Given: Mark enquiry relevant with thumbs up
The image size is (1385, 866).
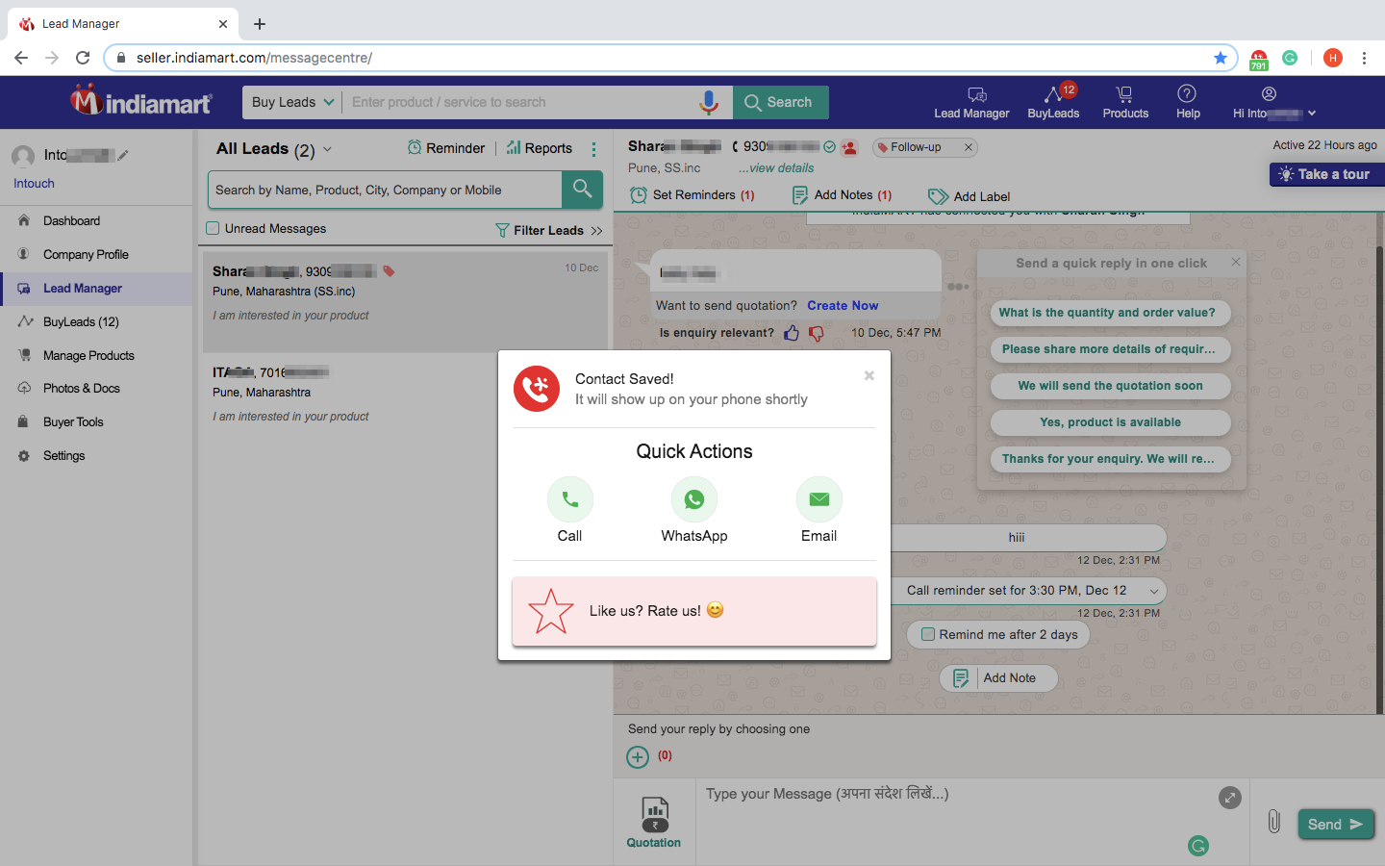Looking at the screenshot, I should [x=792, y=333].
